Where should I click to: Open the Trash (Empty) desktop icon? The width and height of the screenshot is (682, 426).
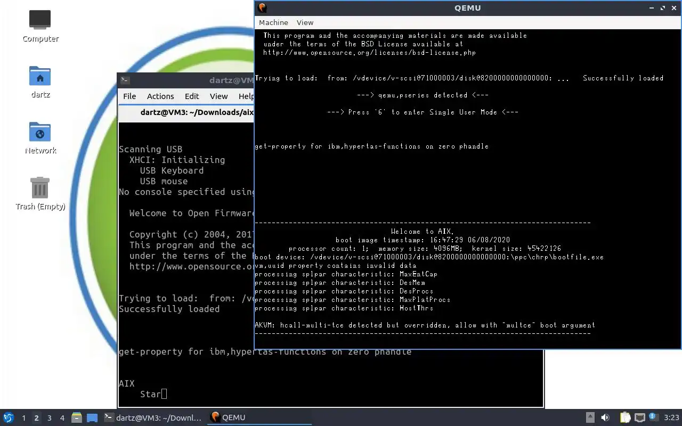[x=40, y=193]
